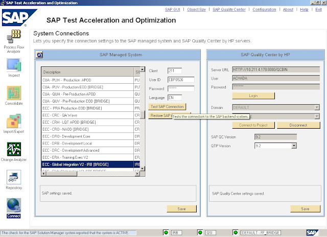327x237 pixels.
Task: Click the horizontal scrollbar thumb of system list
Action: tap(62, 174)
